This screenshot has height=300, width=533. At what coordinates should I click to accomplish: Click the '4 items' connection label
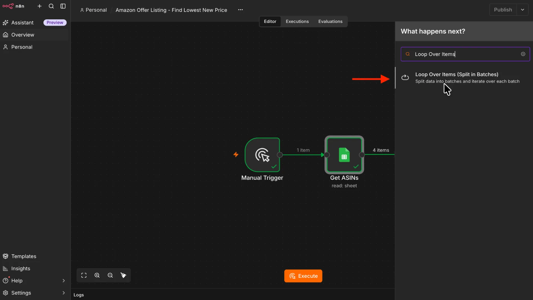point(381,150)
